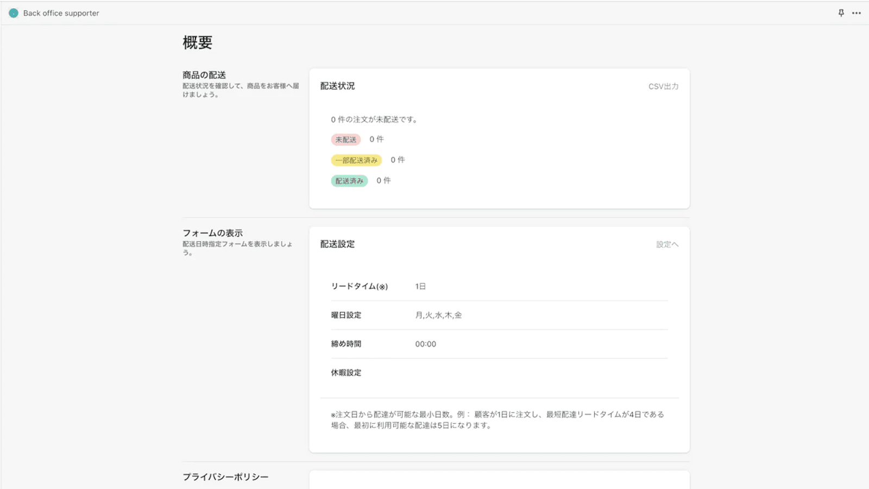Click the Back office supporter app name
This screenshot has height=489, width=869.
(60, 12)
